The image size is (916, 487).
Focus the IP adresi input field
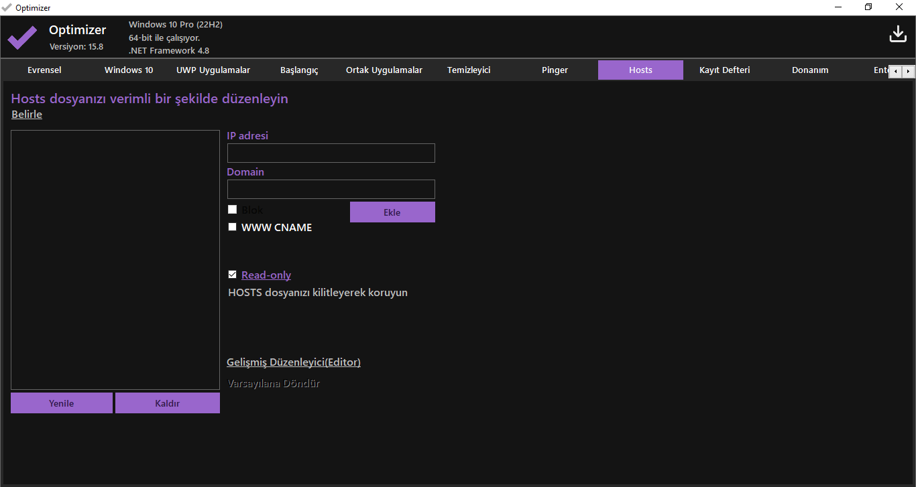(331, 153)
